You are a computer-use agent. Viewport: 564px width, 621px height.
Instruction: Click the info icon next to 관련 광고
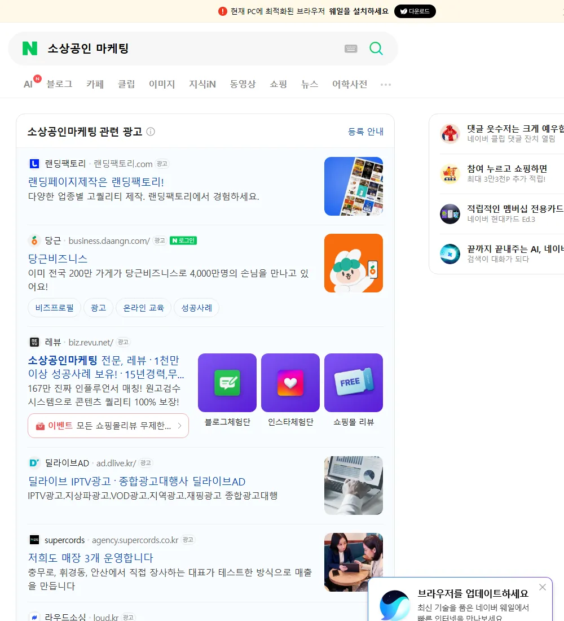click(151, 132)
